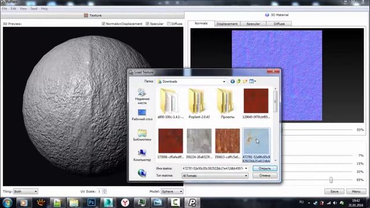
Task: Switch to the Specular tab
Action: (253, 24)
